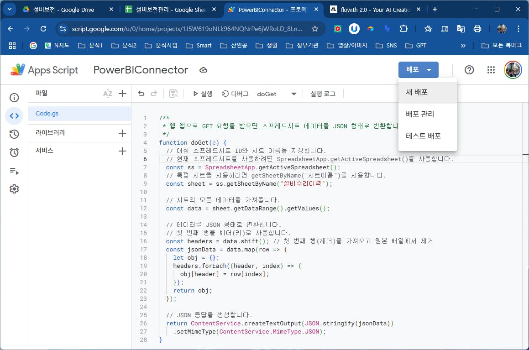Image resolution: width=529 pixels, height=350 pixels.
Task: Open the Triggers alarm clock icon
Action: (14, 152)
